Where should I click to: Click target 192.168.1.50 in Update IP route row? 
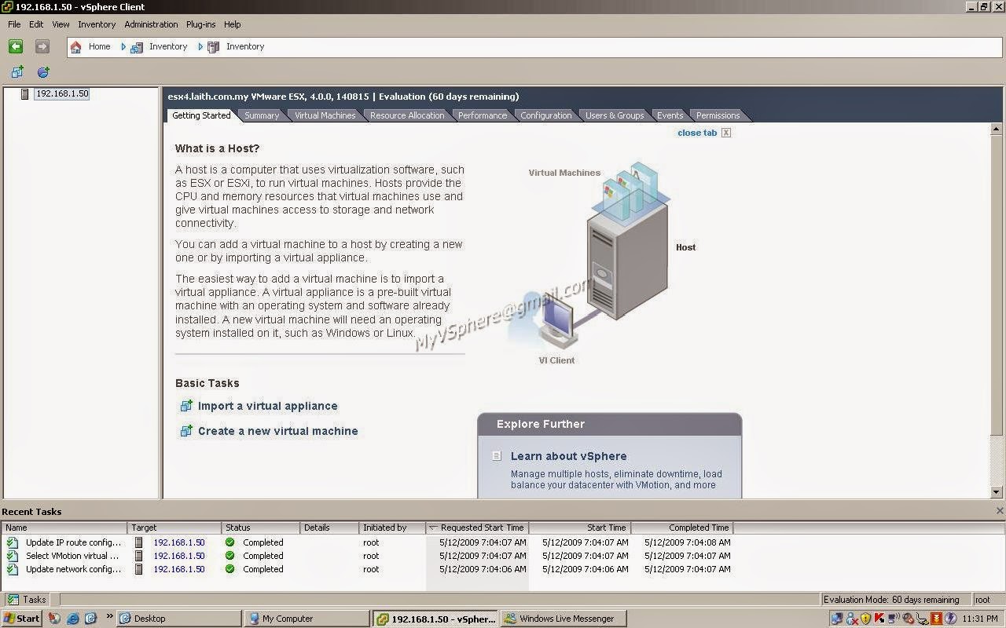coord(178,542)
